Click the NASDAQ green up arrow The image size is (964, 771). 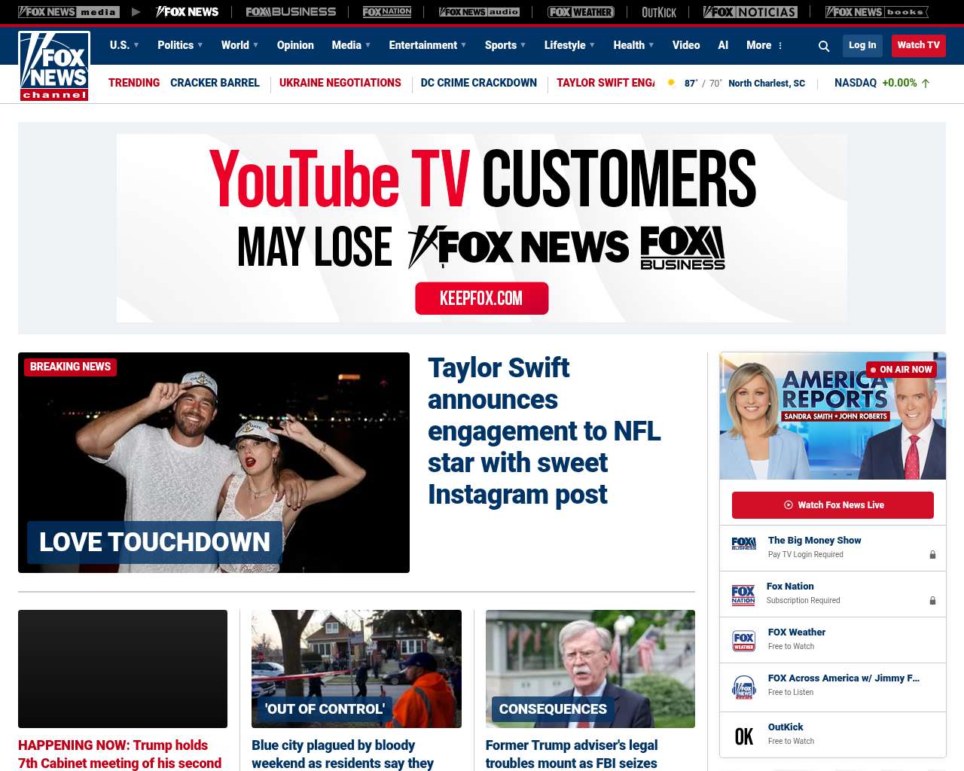click(926, 83)
